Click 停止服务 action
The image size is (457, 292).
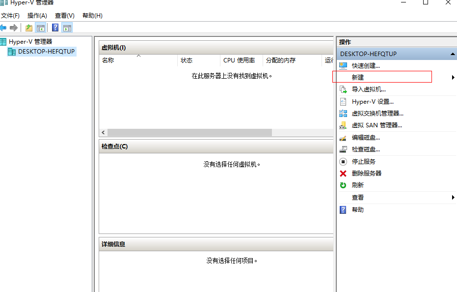363,161
